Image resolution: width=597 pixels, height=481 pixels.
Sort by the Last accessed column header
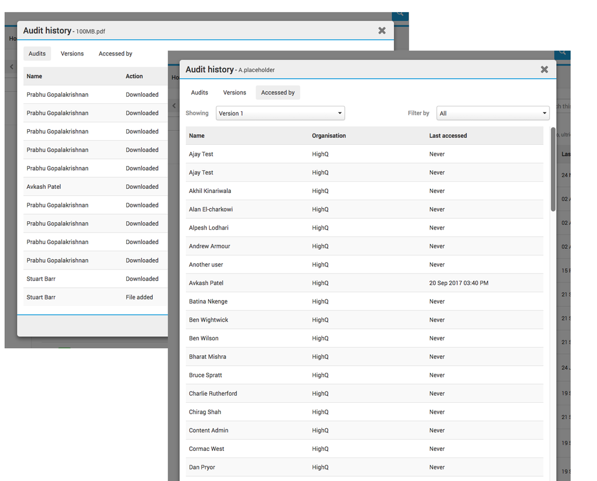tap(448, 136)
